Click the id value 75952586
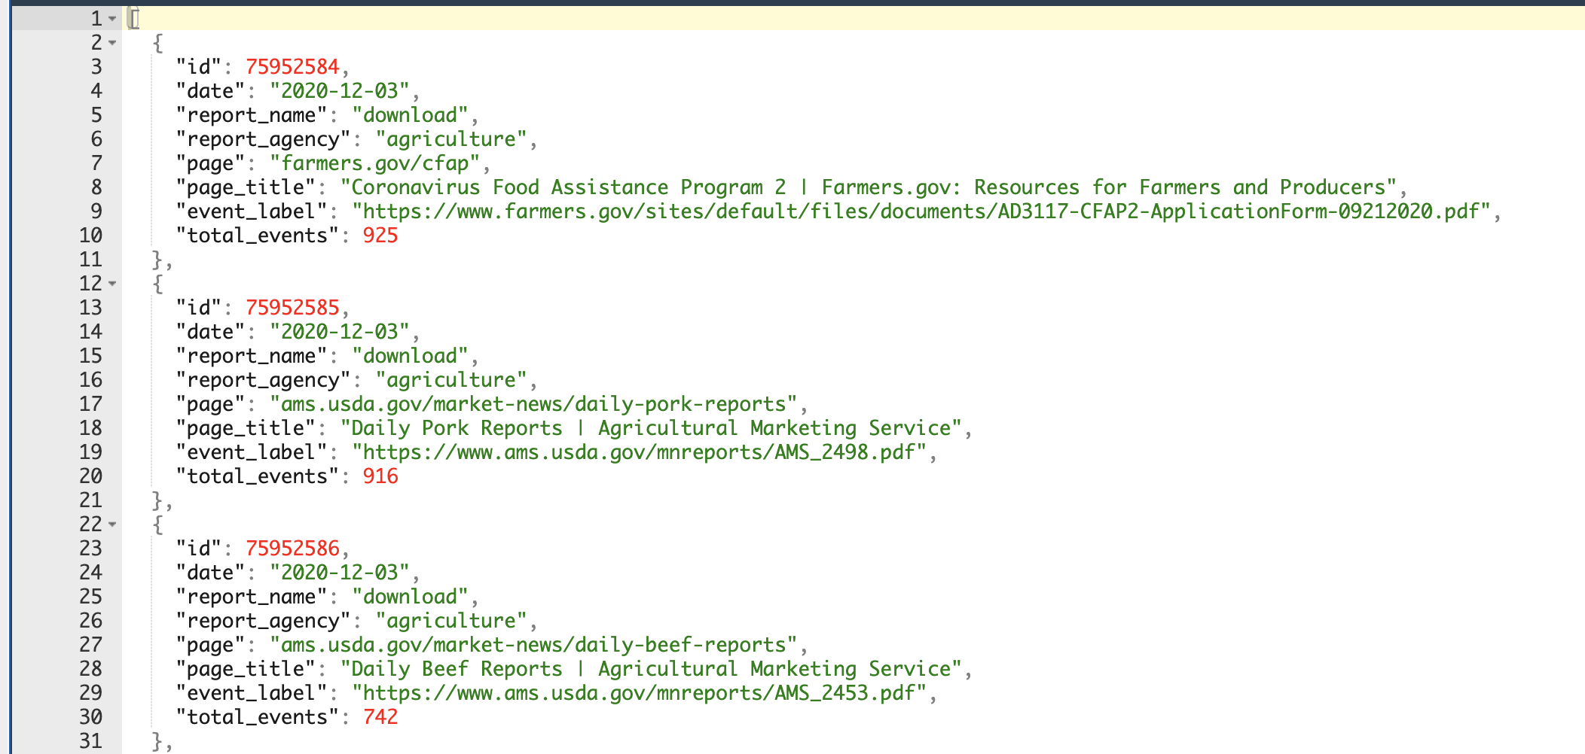This screenshot has width=1585, height=754. coord(292,549)
